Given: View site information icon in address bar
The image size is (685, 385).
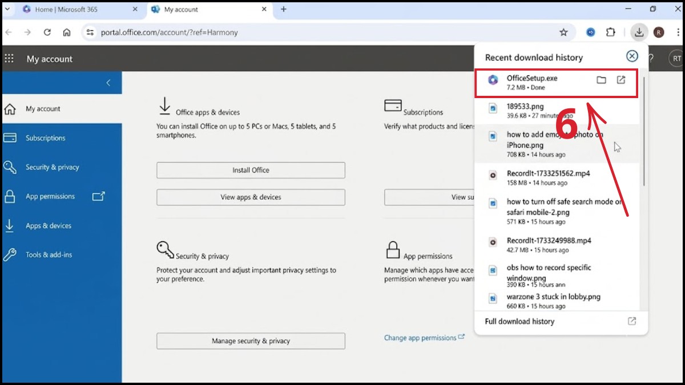Looking at the screenshot, I should (x=90, y=33).
